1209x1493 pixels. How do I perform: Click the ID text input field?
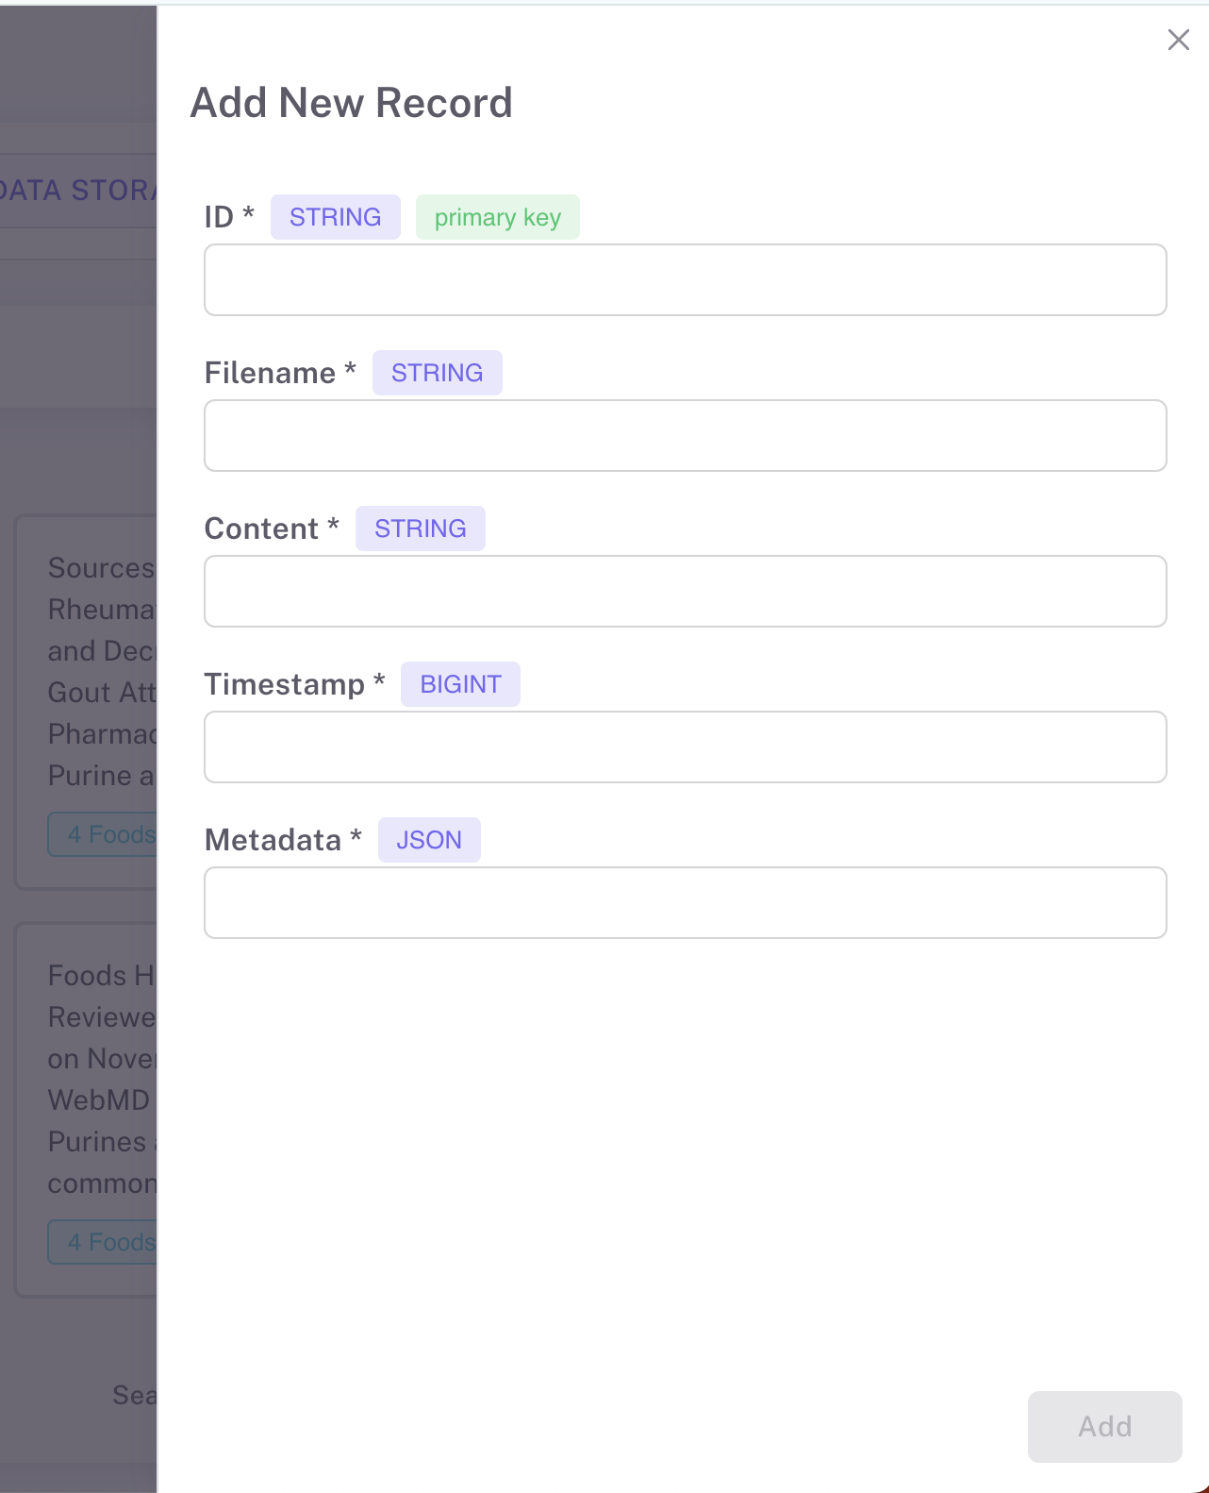[x=685, y=280]
